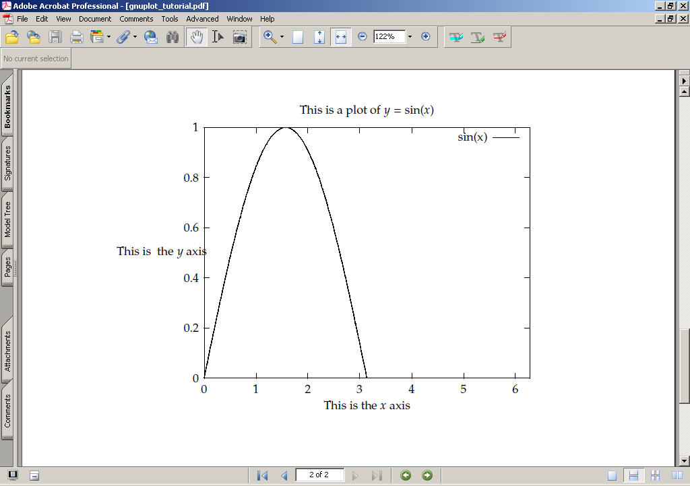The width and height of the screenshot is (690, 486).
Task: Open the Organizer icon's dropdown arrow
Action: (108, 37)
